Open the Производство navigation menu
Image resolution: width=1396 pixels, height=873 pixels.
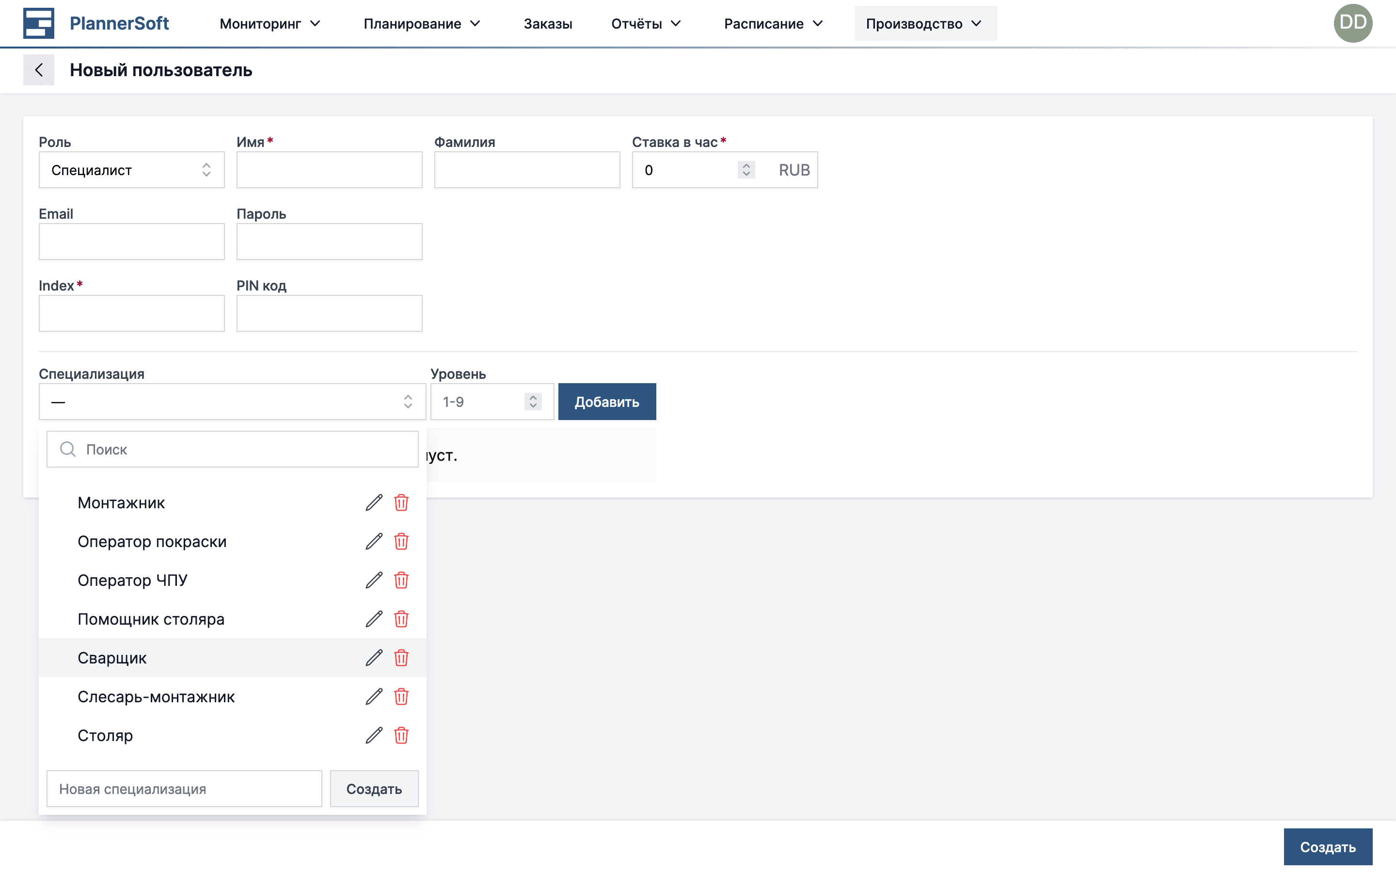[x=924, y=24]
